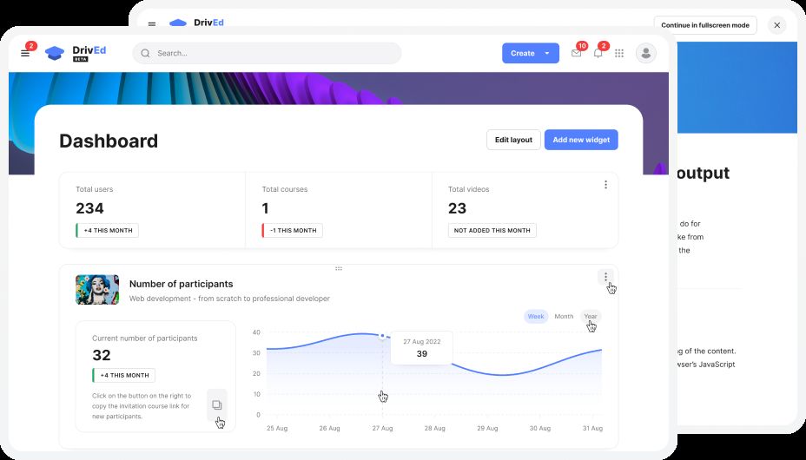Open the notifications bell icon
This screenshot has width=806, height=460.
(x=598, y=53)
